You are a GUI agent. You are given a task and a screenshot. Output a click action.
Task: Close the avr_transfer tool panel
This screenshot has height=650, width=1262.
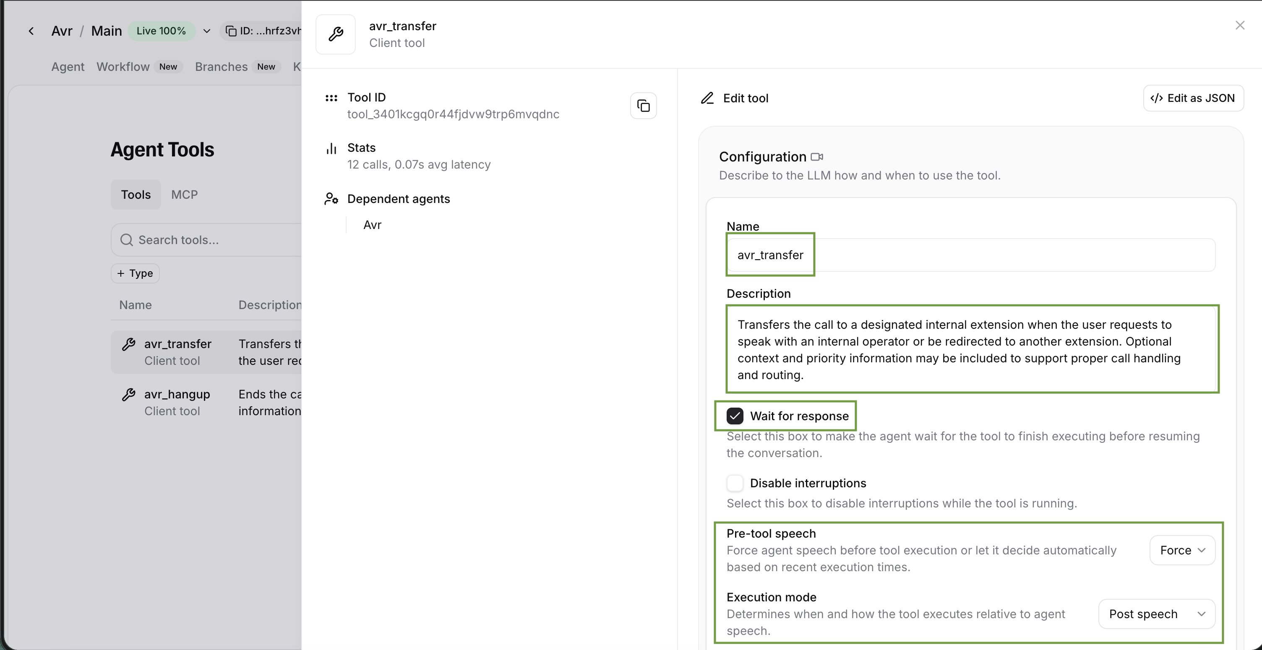pyautogui.click(x=1240, y=25)
